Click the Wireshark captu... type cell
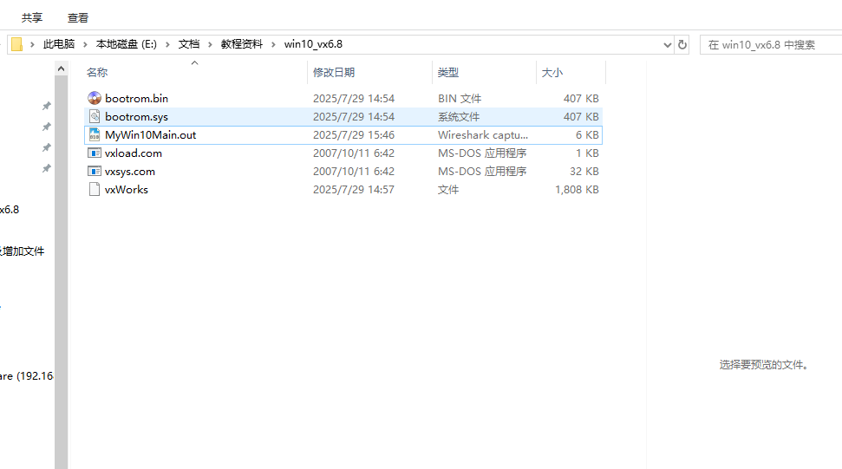The width and height of the screenshot is (842, 469). (x=483, y=134)
